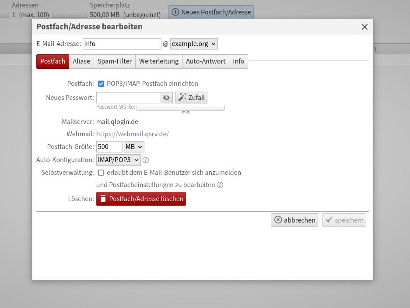Open the IMAP/POP3 Auto-Konfiguration dropdown

118,159
